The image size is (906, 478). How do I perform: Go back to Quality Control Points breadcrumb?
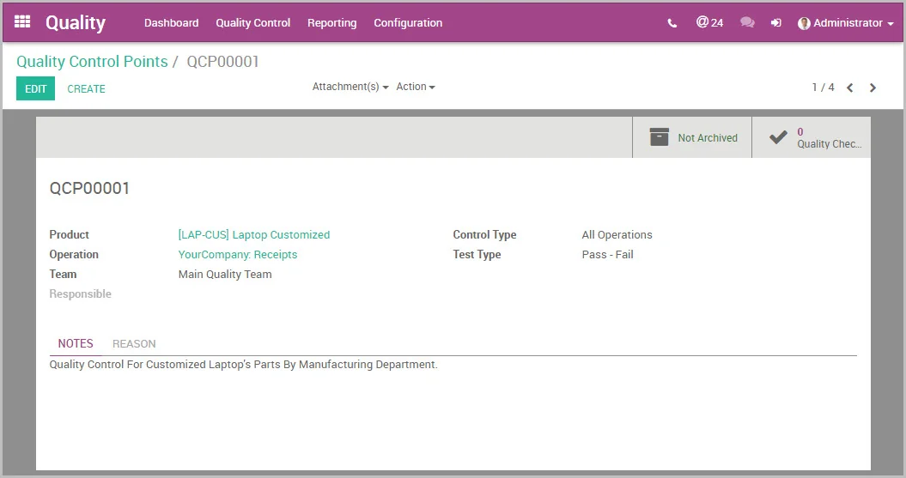(92, 61)
